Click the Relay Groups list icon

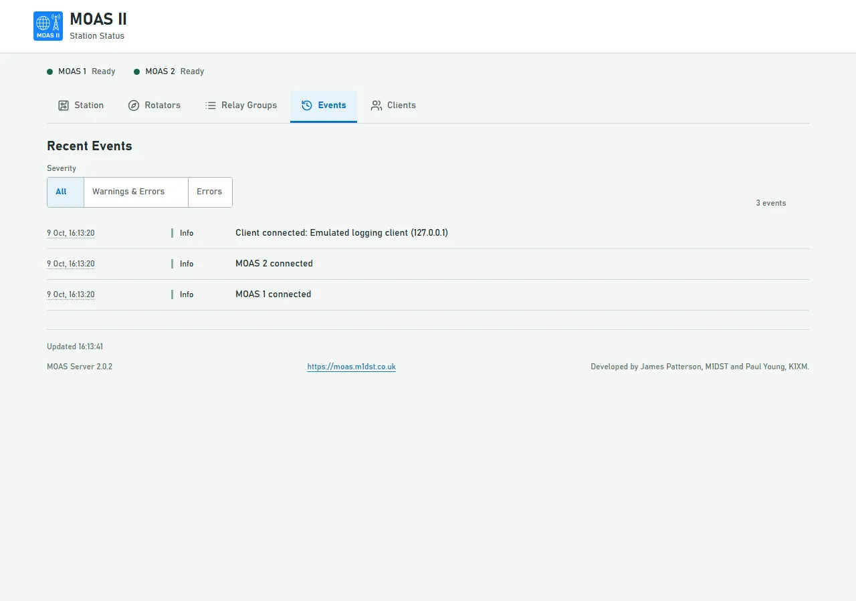(211, 106)
